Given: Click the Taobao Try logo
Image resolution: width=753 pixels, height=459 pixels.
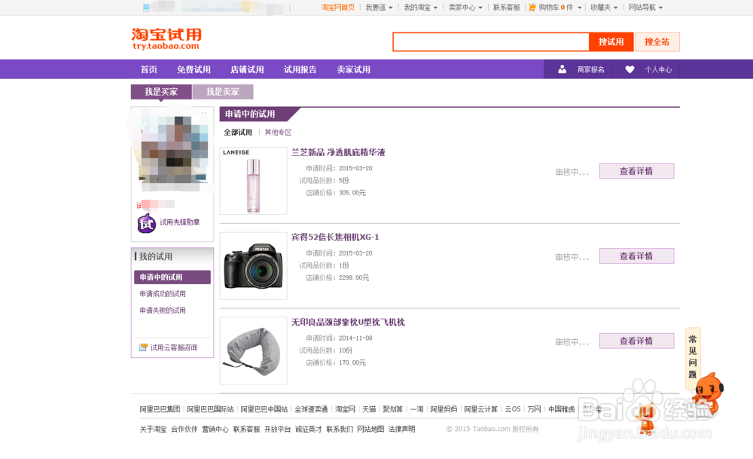Looking at the screenshot, I should coord(166,39).
